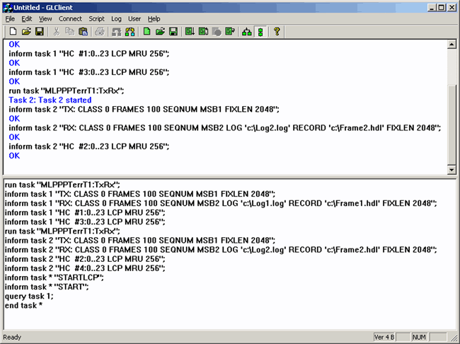Click the 'query task 1;' script line

click(29, 297)
